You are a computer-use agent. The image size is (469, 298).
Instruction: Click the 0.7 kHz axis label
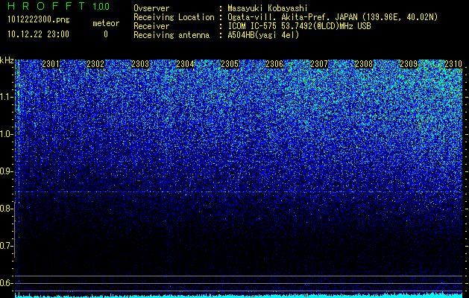[7, 246]
